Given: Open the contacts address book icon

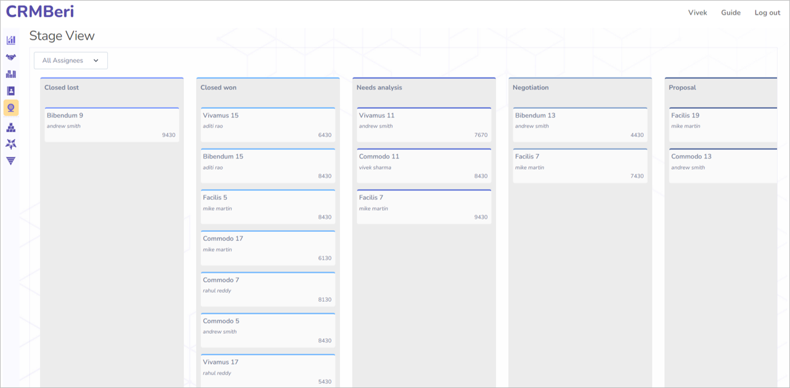Looking at the screenshot, I should pyautogui.click(x=11, y=91).
